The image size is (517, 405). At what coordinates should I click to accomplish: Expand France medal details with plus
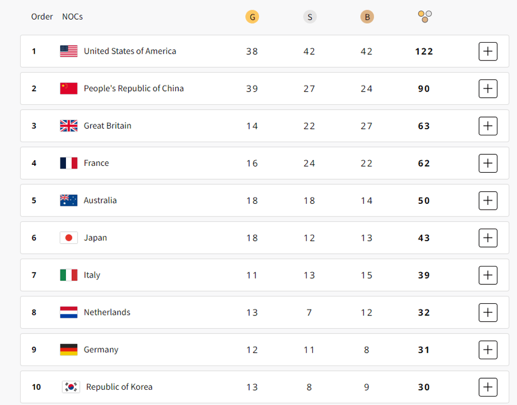(x=488, y=163)
